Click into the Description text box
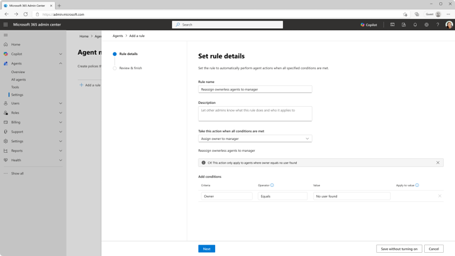The height and width of the screenshot is (256, 455). coord(255,113)
